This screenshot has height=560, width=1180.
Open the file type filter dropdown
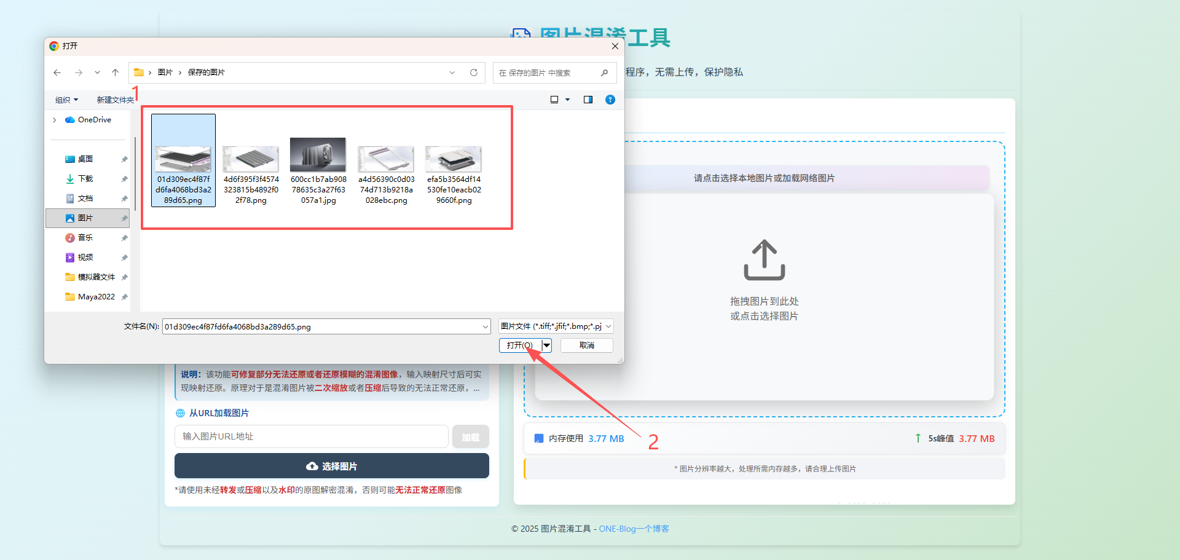[556, 326]
